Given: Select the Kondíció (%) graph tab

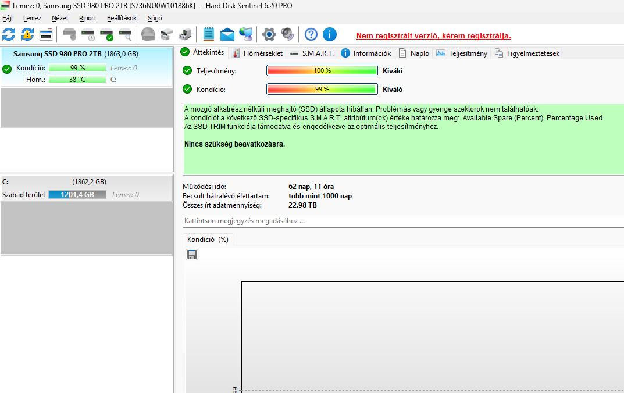Looking at the screenshot, I should click(x=208, y=239).
